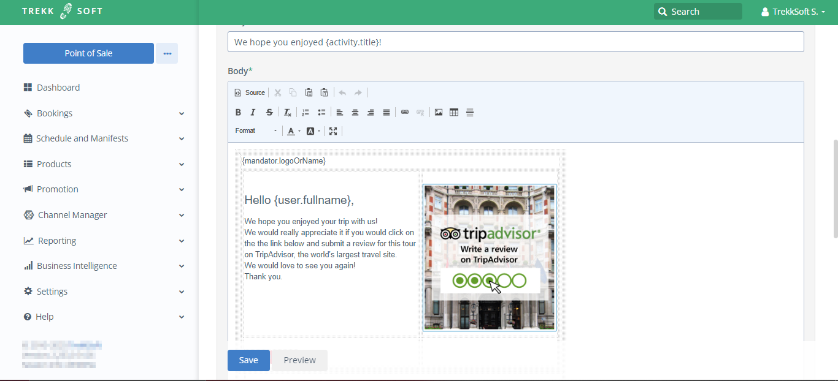838x381 pixels.
Task: Click the Insert Link icon
Action: (x=405, y=112)
